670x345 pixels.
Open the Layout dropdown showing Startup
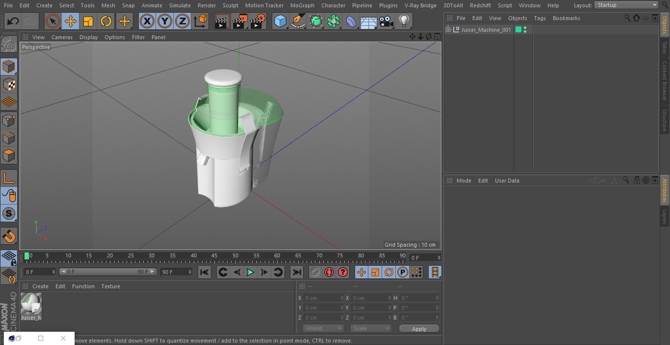[627, 5]
